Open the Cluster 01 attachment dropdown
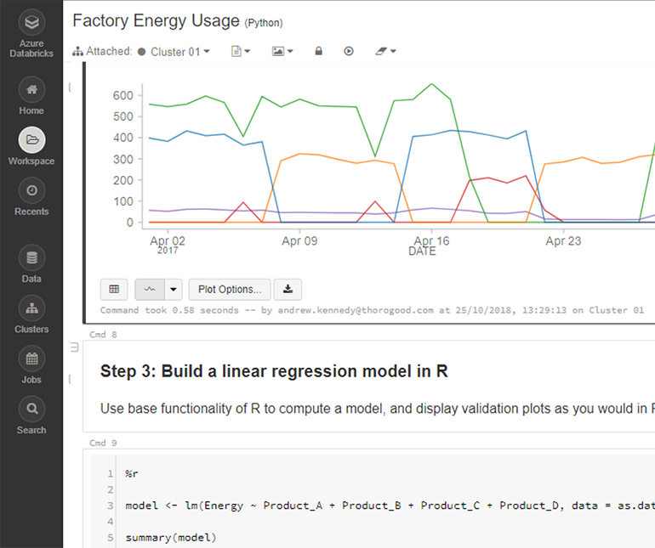Viewport: 655px width, 548px height. coord(180,52)
